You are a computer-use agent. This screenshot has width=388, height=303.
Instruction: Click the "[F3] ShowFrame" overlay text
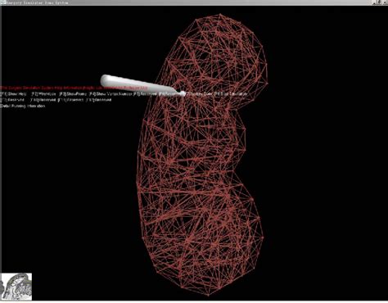[73, 94]
